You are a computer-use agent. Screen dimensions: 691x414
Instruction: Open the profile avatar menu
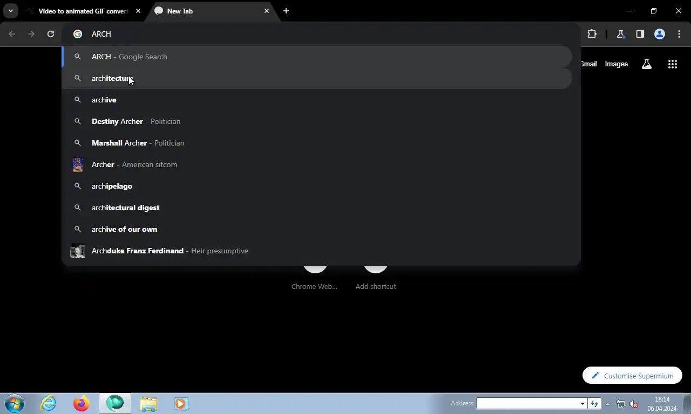point(660,34)
